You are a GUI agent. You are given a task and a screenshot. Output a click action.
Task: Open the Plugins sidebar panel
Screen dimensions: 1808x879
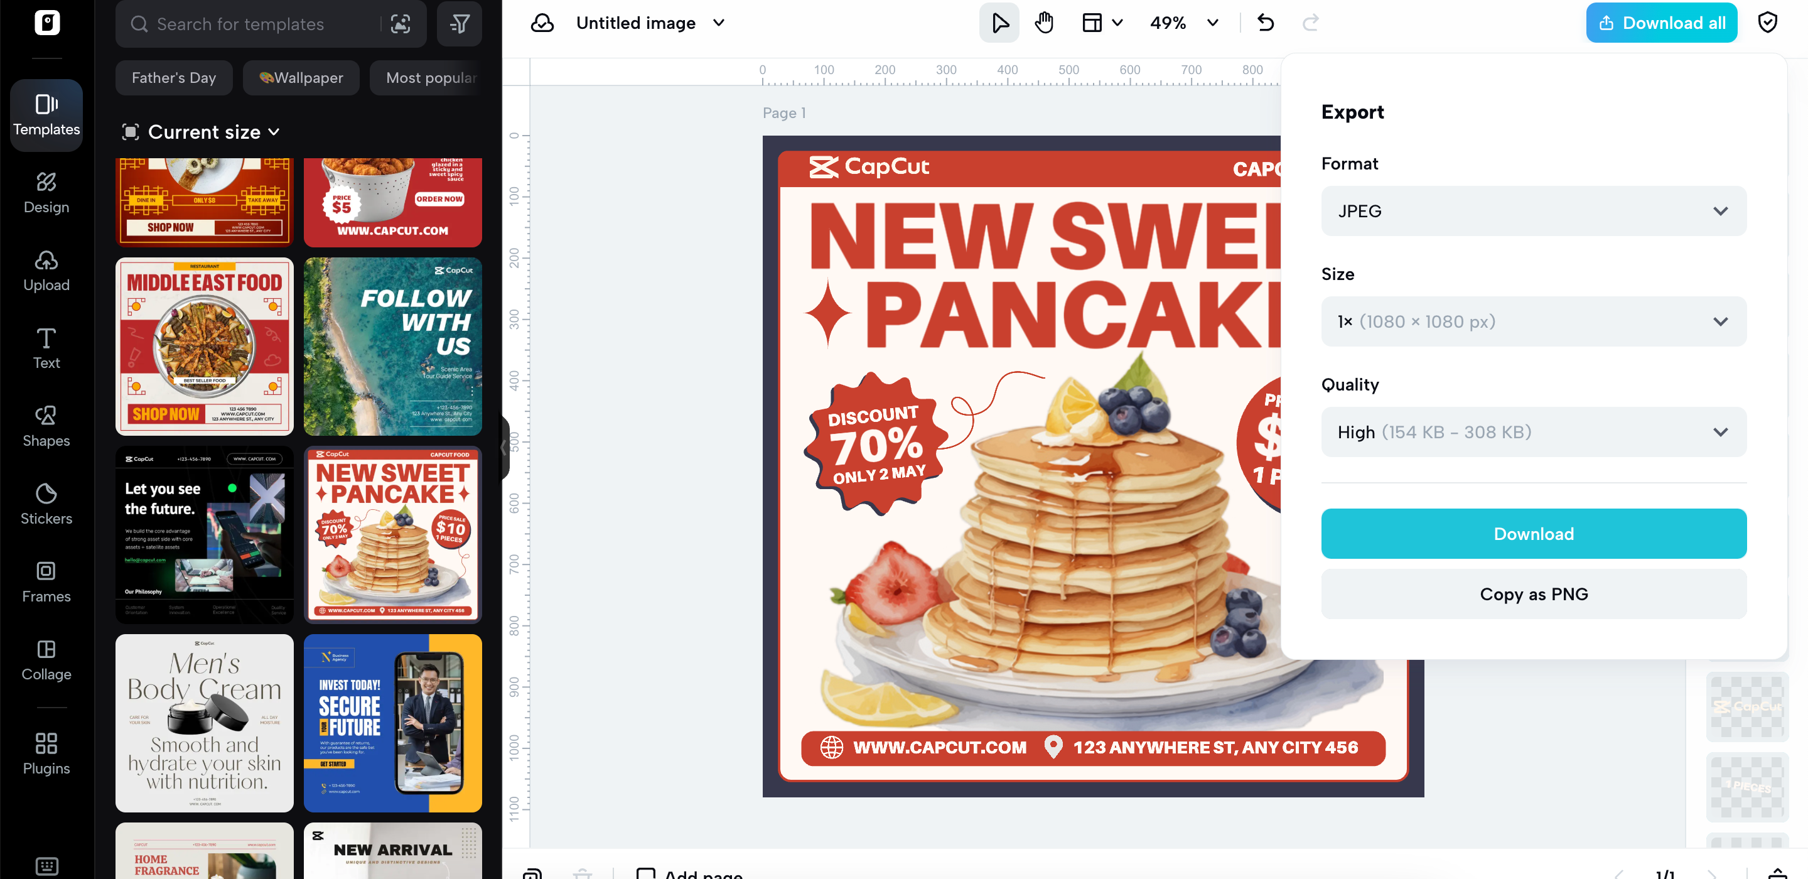click(46, 753)
